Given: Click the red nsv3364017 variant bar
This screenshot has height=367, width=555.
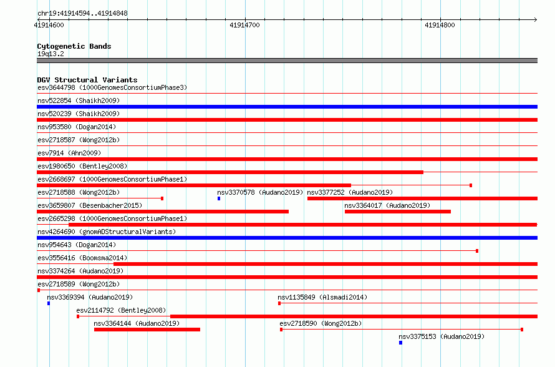Looking at the screenshot, I should click(x=398, y=212).
